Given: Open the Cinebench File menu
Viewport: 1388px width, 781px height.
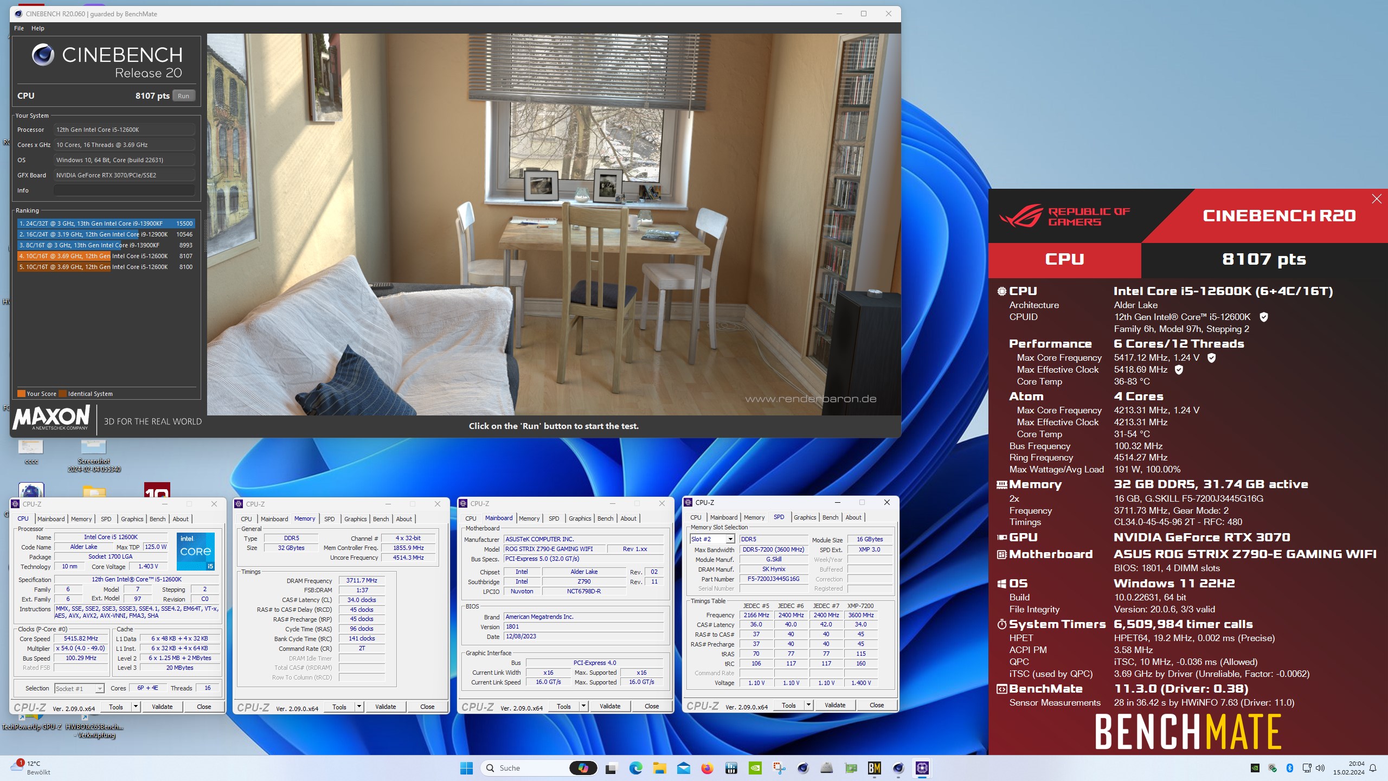Looking at the screenshot, I should [19, 28].
